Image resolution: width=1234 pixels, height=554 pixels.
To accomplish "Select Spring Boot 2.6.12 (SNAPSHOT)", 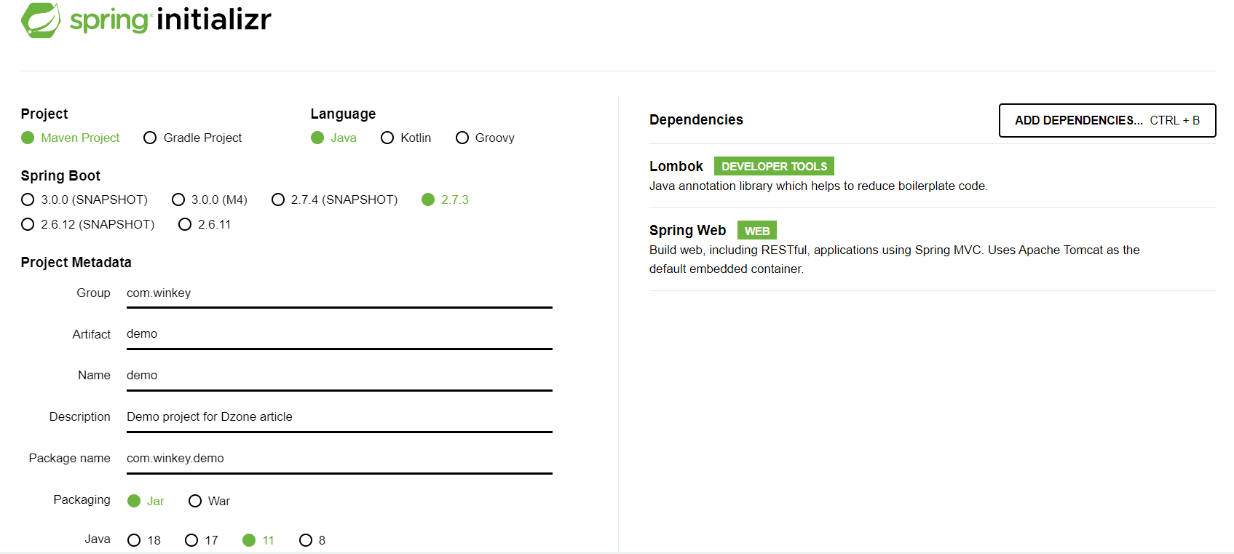I will (x=28, y=224).
